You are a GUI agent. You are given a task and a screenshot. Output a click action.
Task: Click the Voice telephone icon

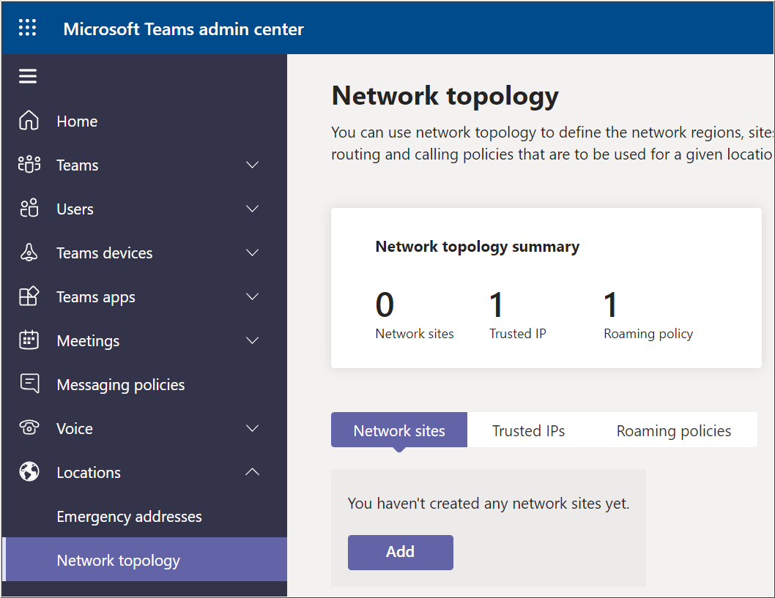(29, 427)
